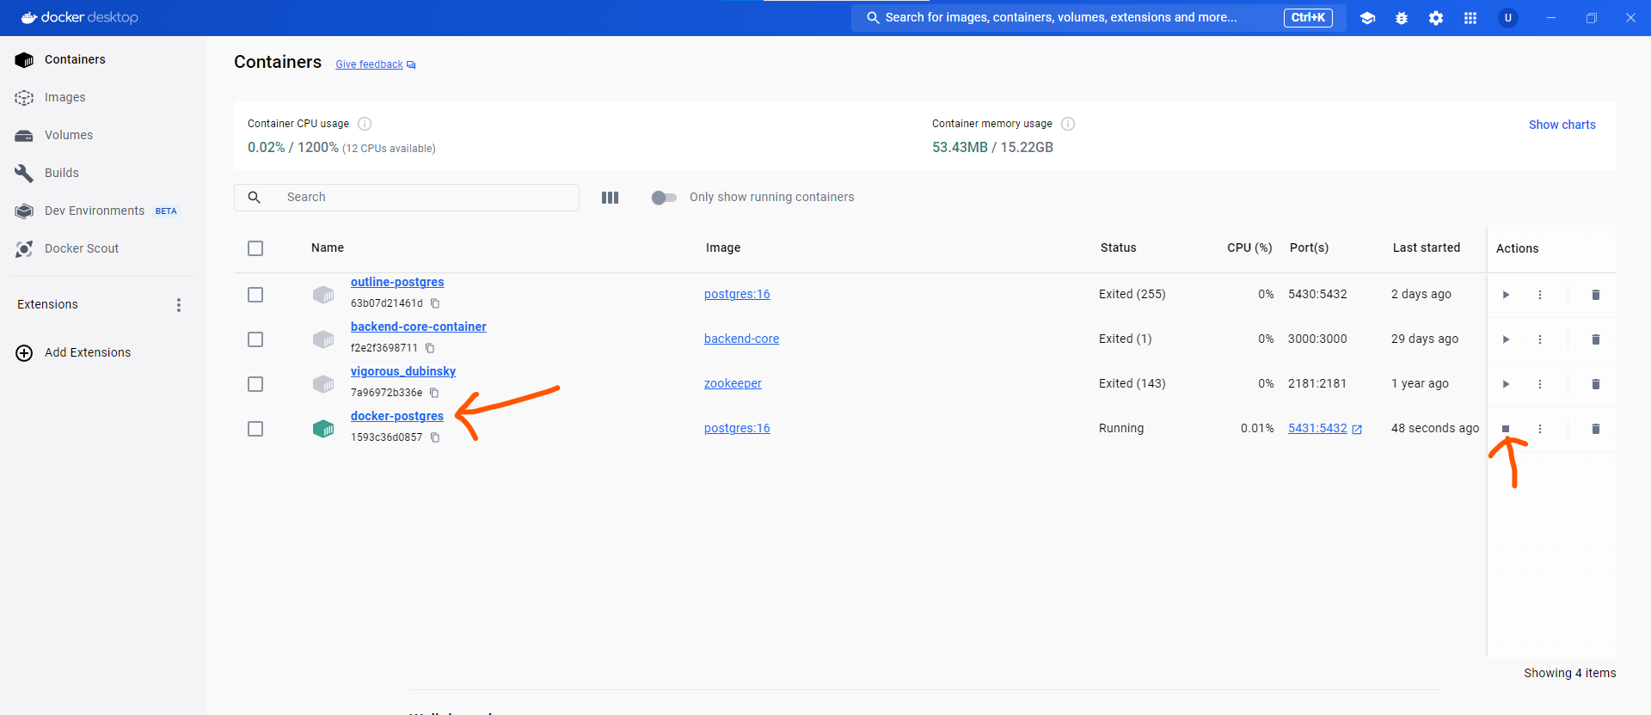The image size is (1651, 715).
Task: Open the Settings gear icon
Action: pos(1436,18)
